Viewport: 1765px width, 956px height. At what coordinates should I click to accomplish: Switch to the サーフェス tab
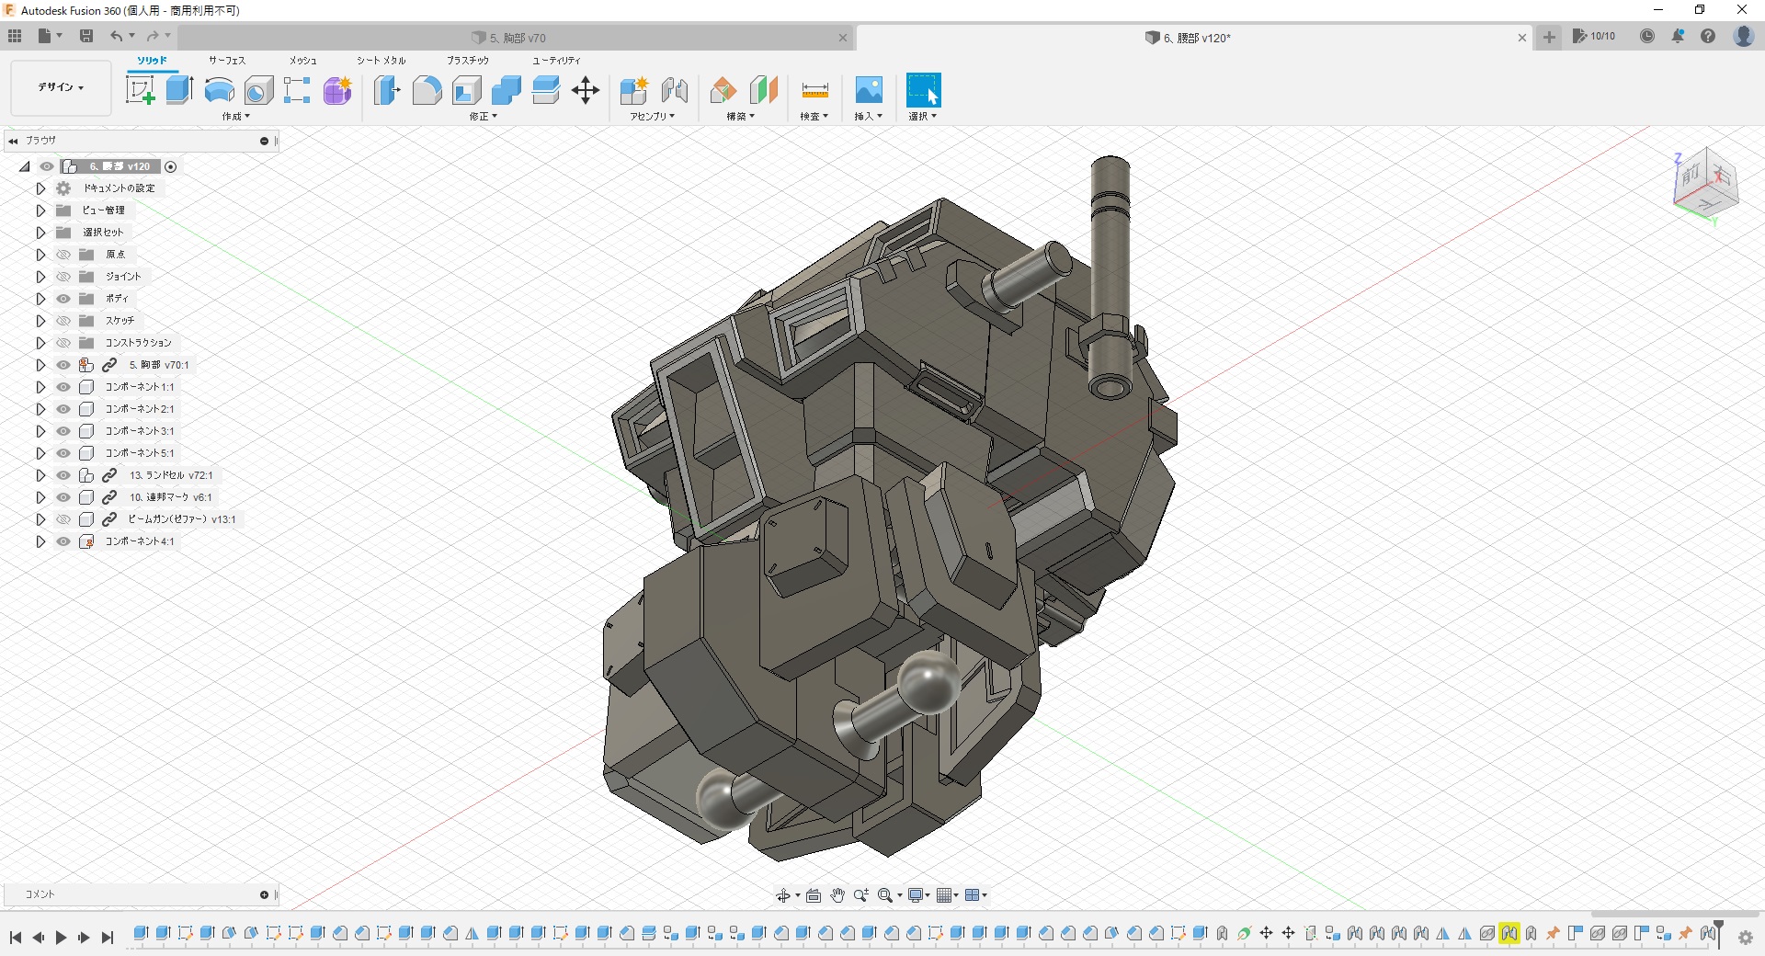227,61
